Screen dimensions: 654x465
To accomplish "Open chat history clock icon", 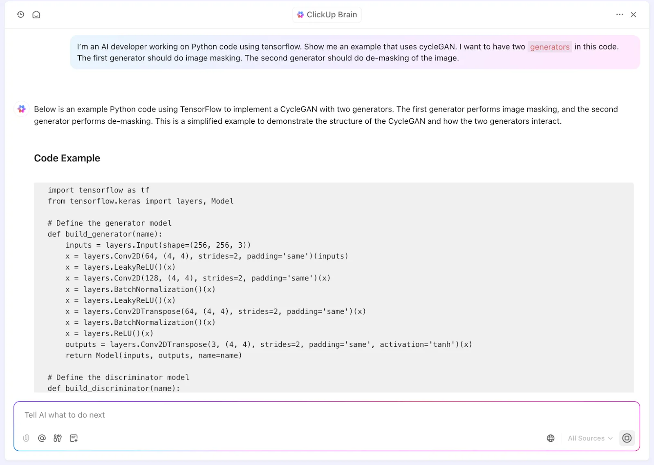I will click(20, 15).
